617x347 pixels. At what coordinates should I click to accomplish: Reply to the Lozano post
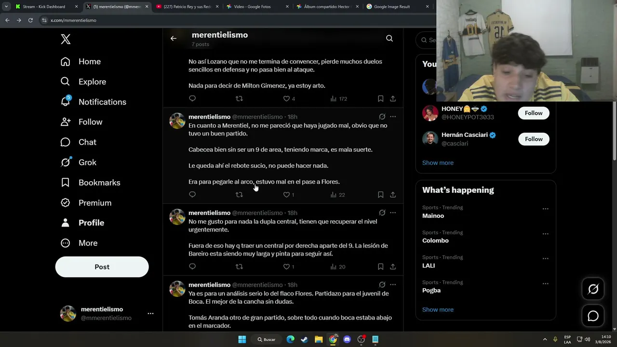(192, 99)
